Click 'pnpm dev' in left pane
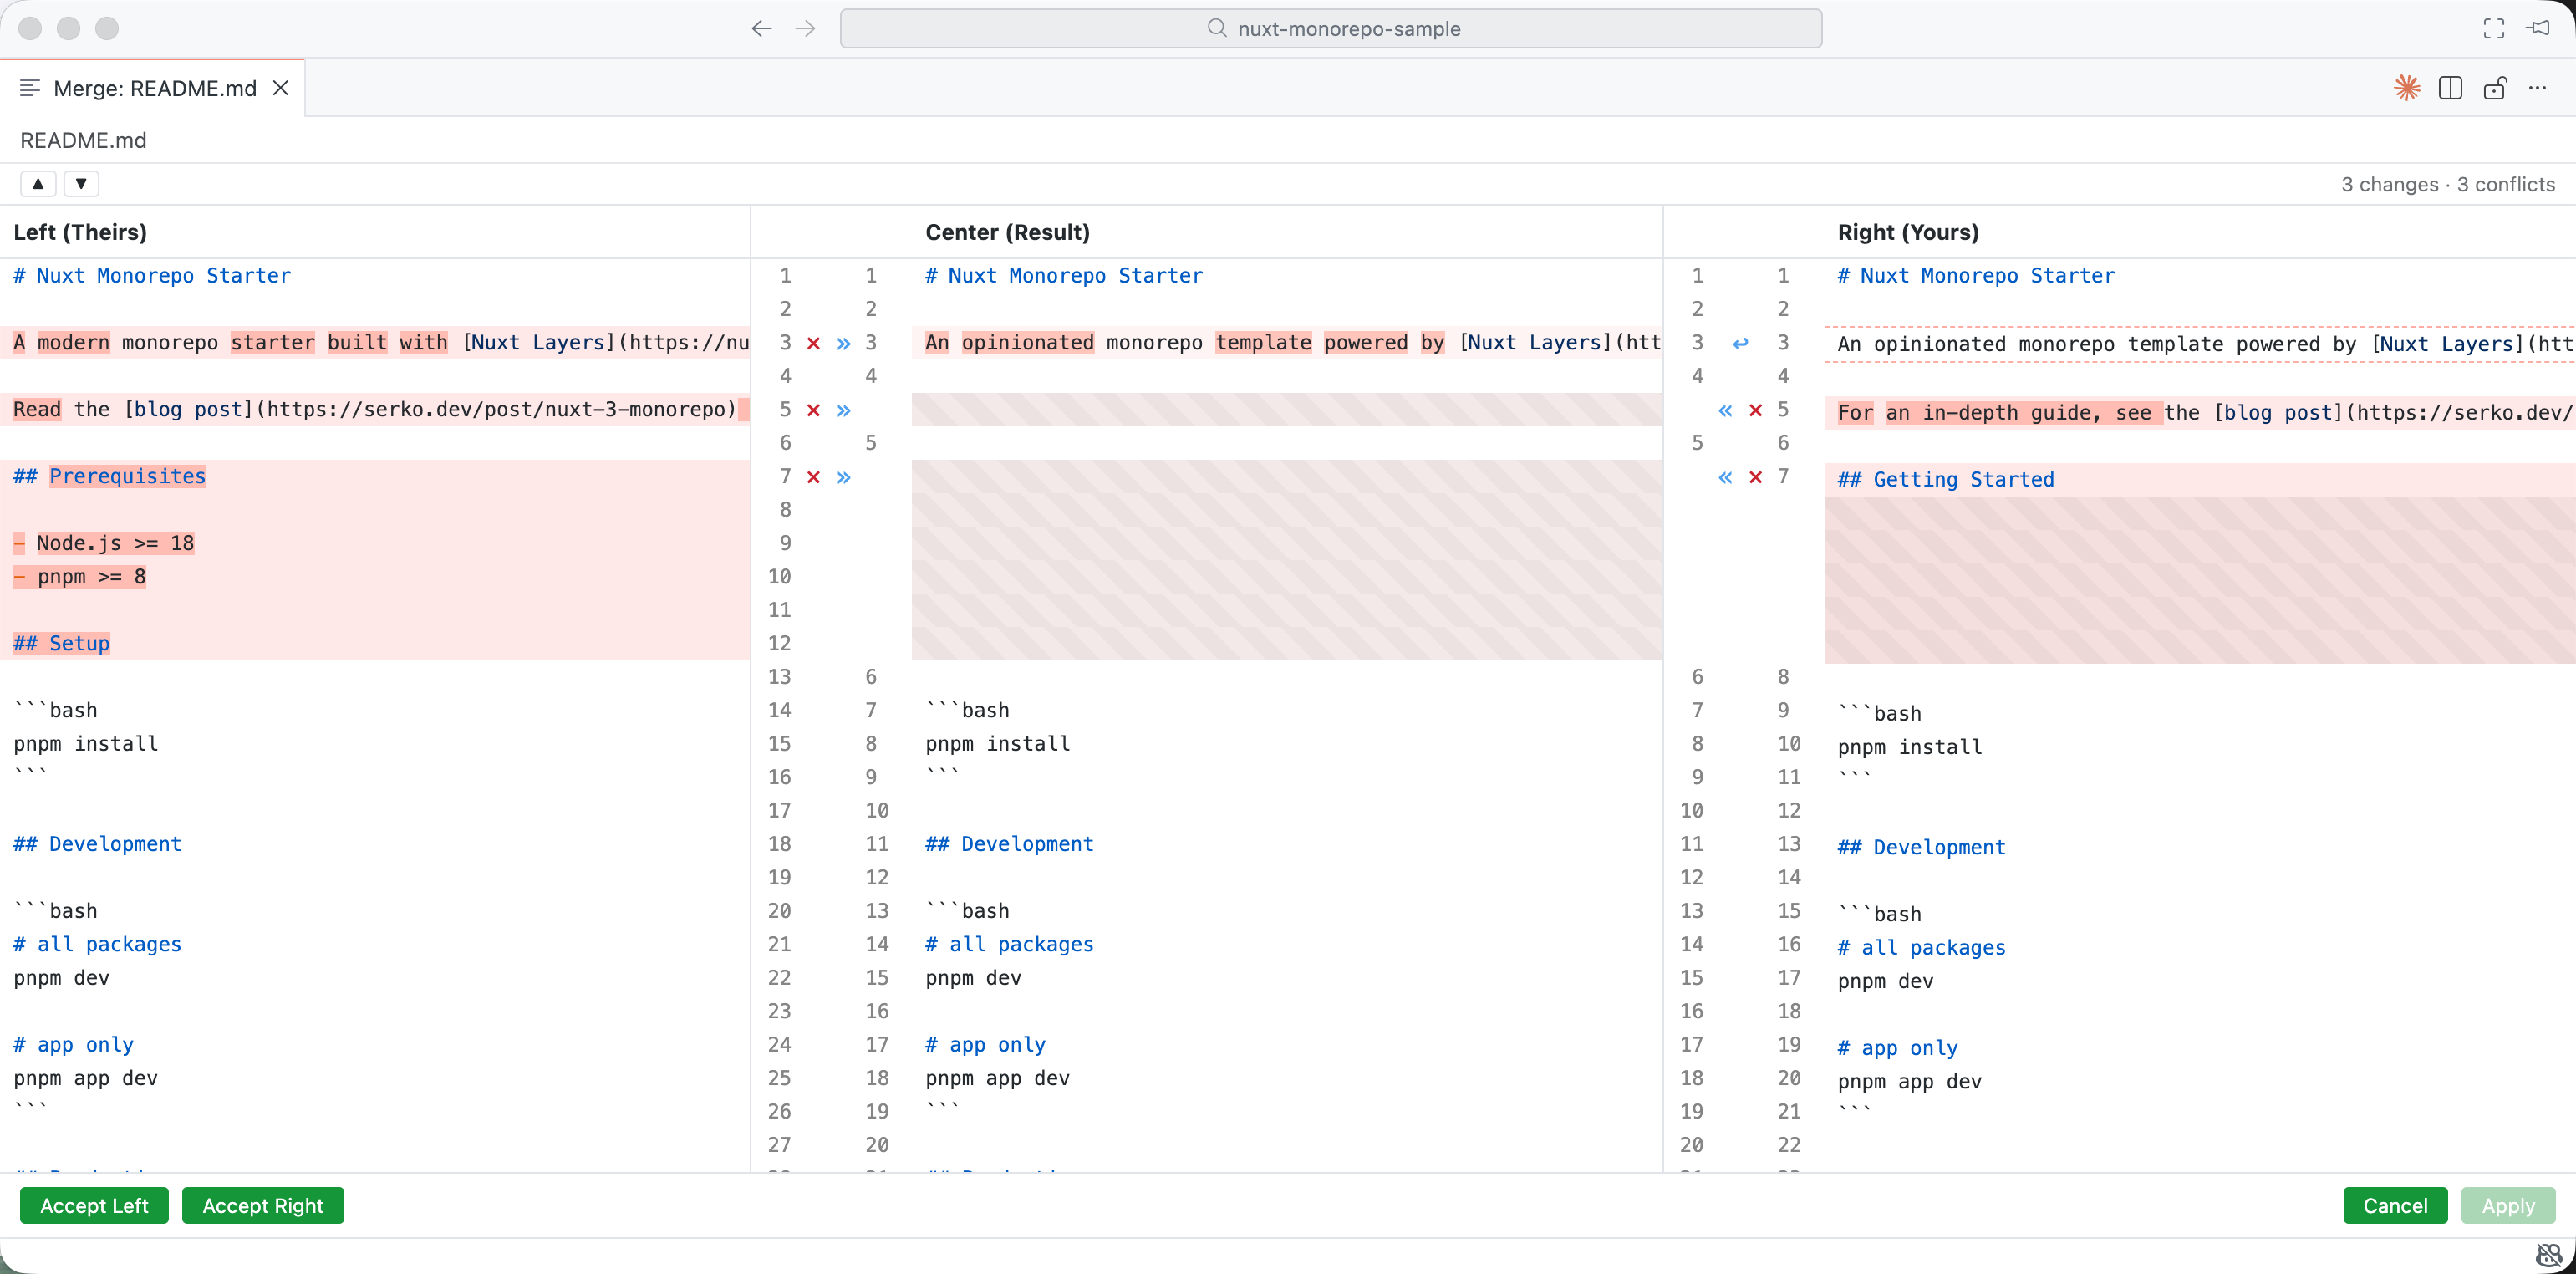This screenshot has width=2576, height=1274. (x=61, y=978)
